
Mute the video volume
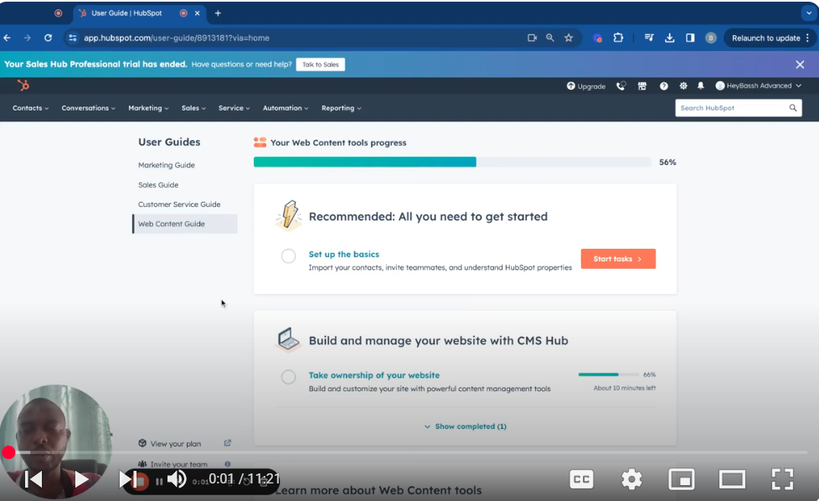click(177, 479)
